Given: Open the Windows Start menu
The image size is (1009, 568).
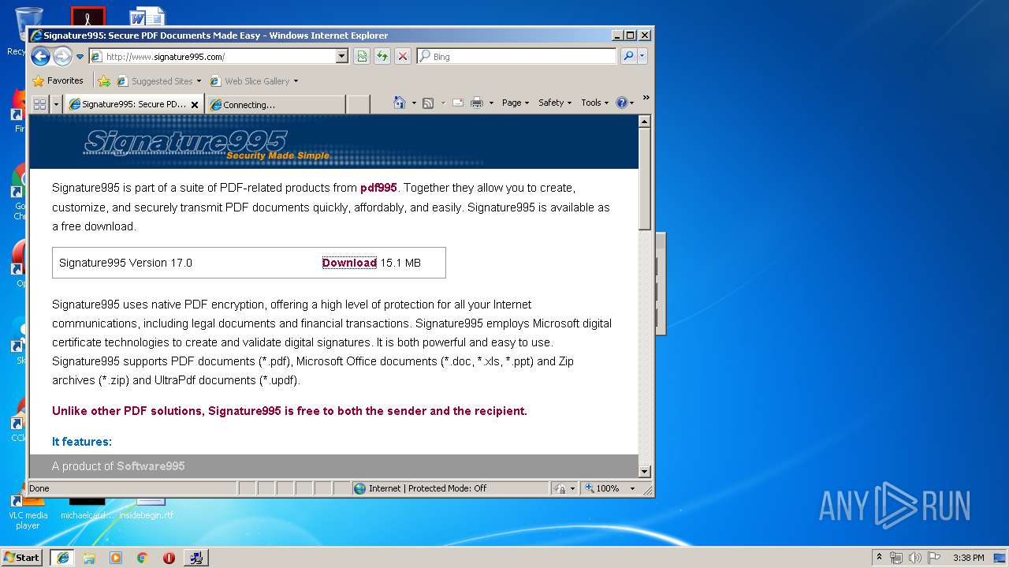Looking at the screenshot, I should point(22,558).
